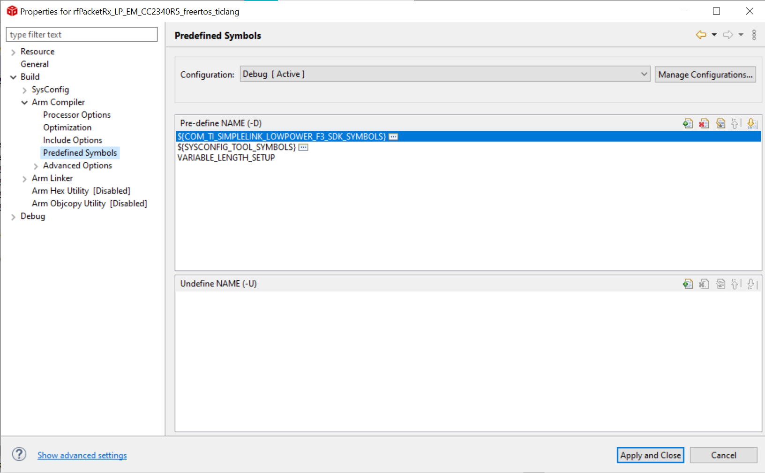Open the Back history dropdown arrow
This screenshot has width=765, height=473.
(714, 35)
